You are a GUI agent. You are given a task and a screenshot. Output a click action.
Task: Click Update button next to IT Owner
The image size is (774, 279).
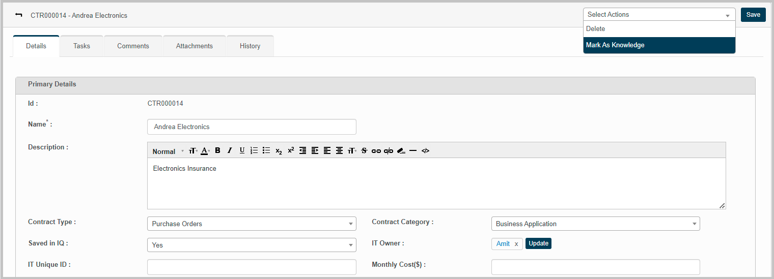point(538,243)
